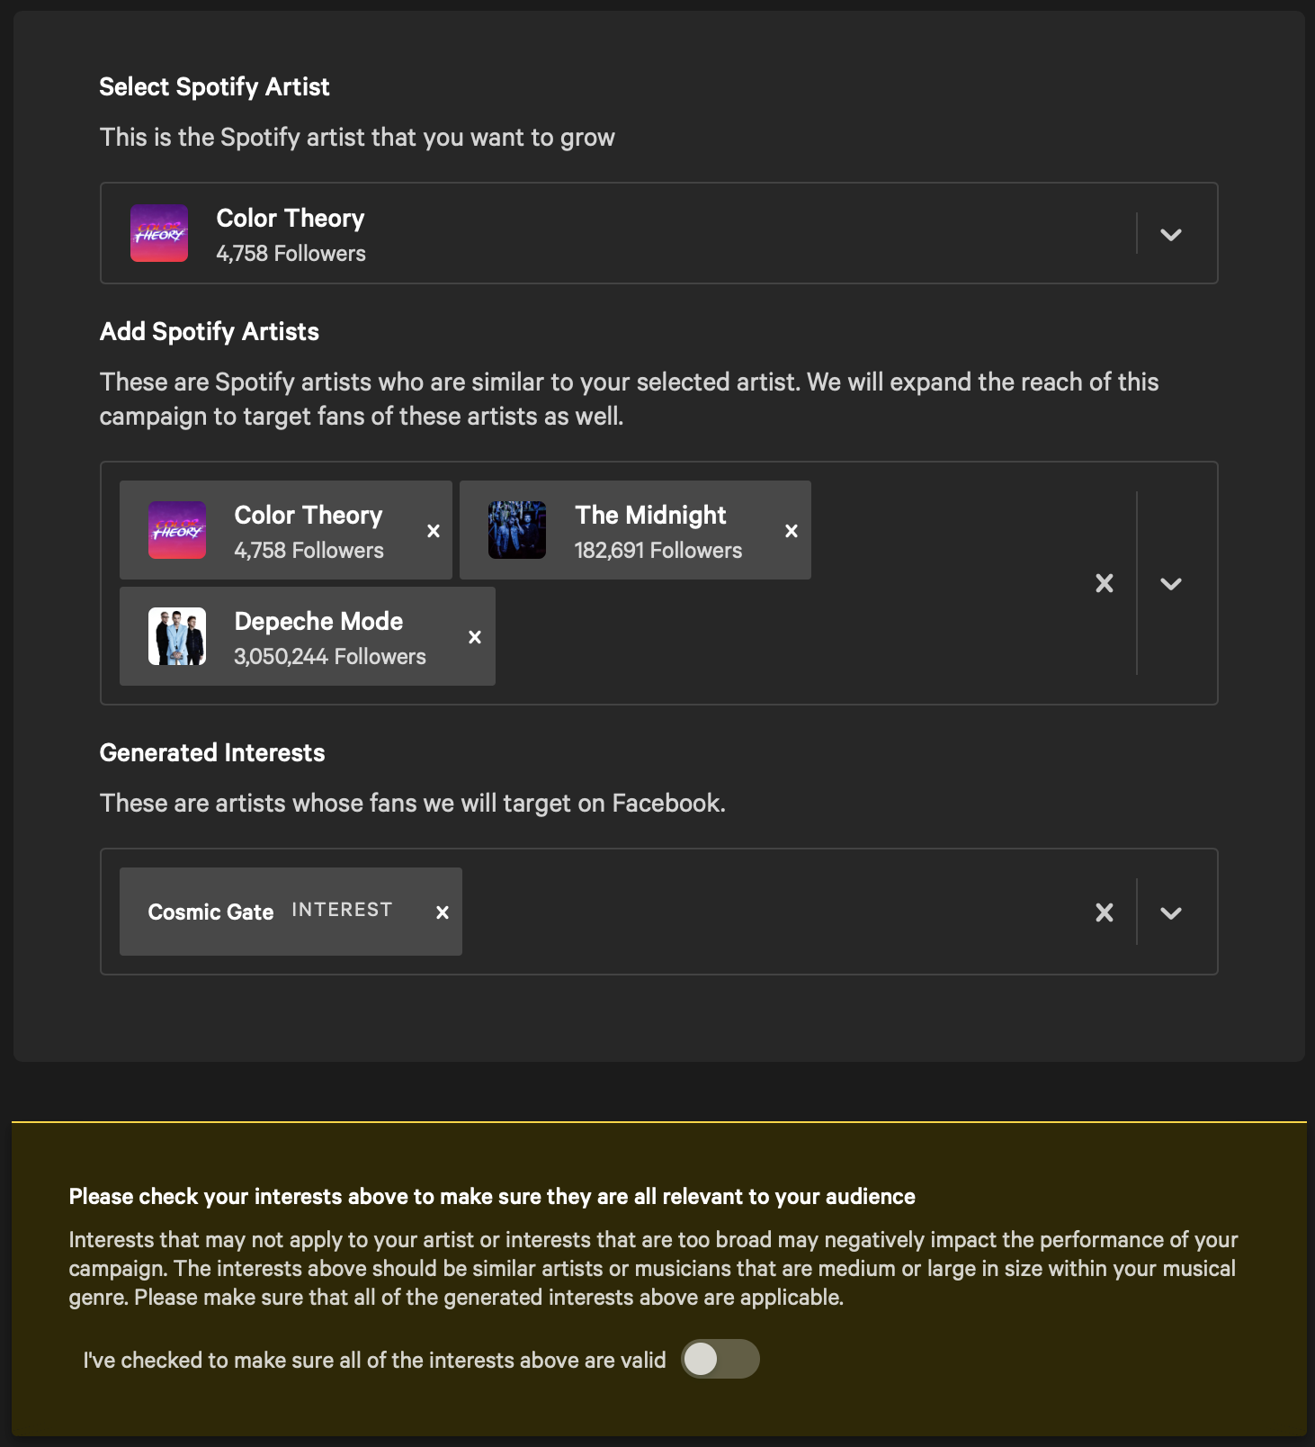This screenshot has height=1447, width=1315.
Task: Click 'I've checked to make sure' label
Action: click(374, 1360)
